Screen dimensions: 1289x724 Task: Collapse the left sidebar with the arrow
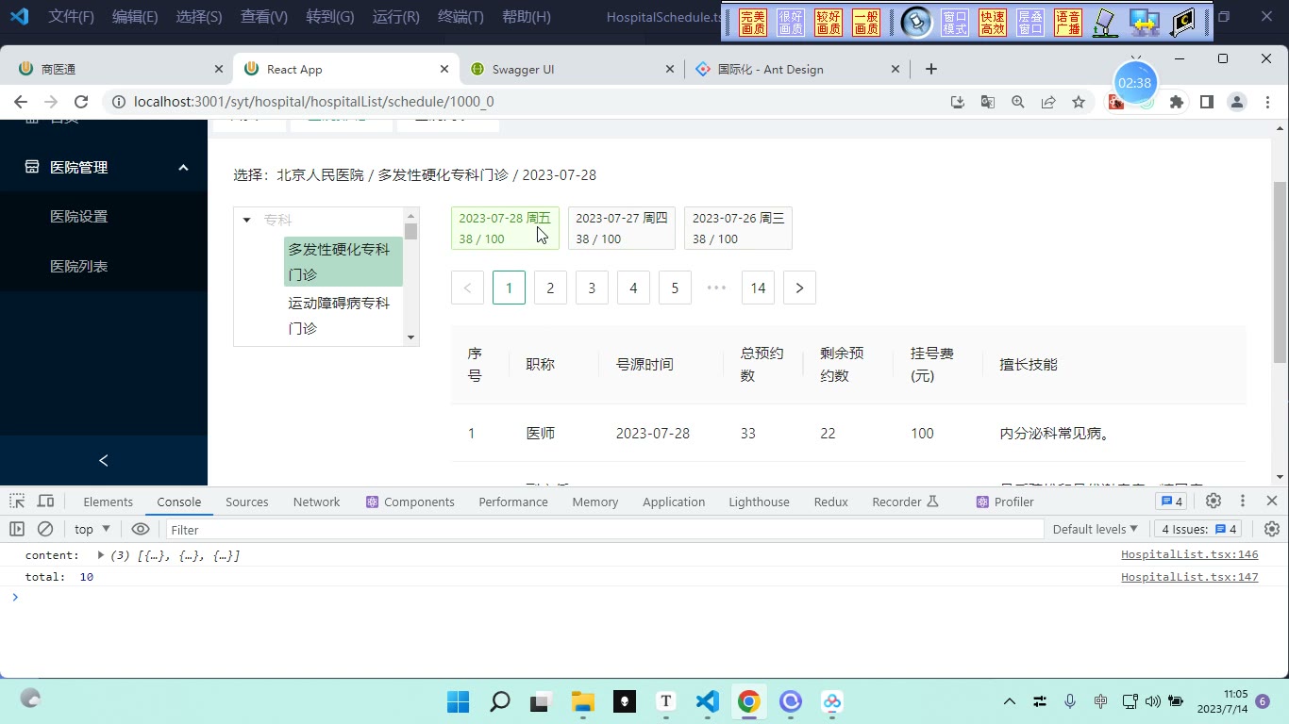pos(104,460)
